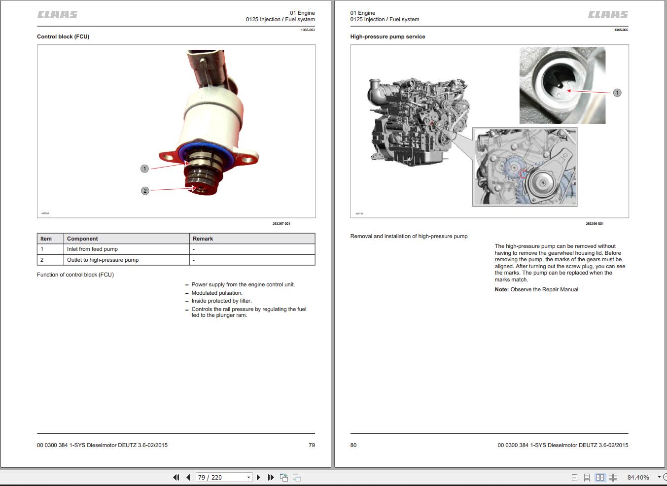667x486 pixels.
Task: Open the page number dropdown
Action: 248,477
